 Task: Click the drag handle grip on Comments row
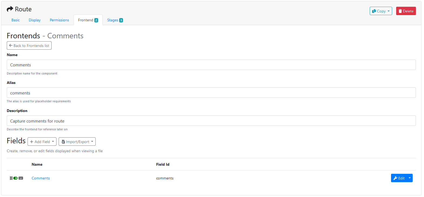click(x=11, y=178)
